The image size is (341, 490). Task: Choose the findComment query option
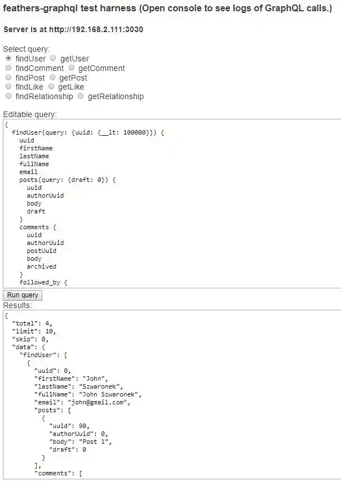pyautogui.click(x=8, y=68)
